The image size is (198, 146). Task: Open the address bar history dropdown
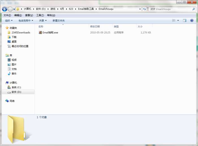140,9
